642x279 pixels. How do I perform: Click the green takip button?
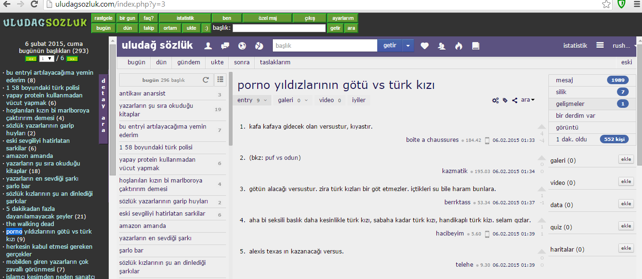[x=149, y=28]
